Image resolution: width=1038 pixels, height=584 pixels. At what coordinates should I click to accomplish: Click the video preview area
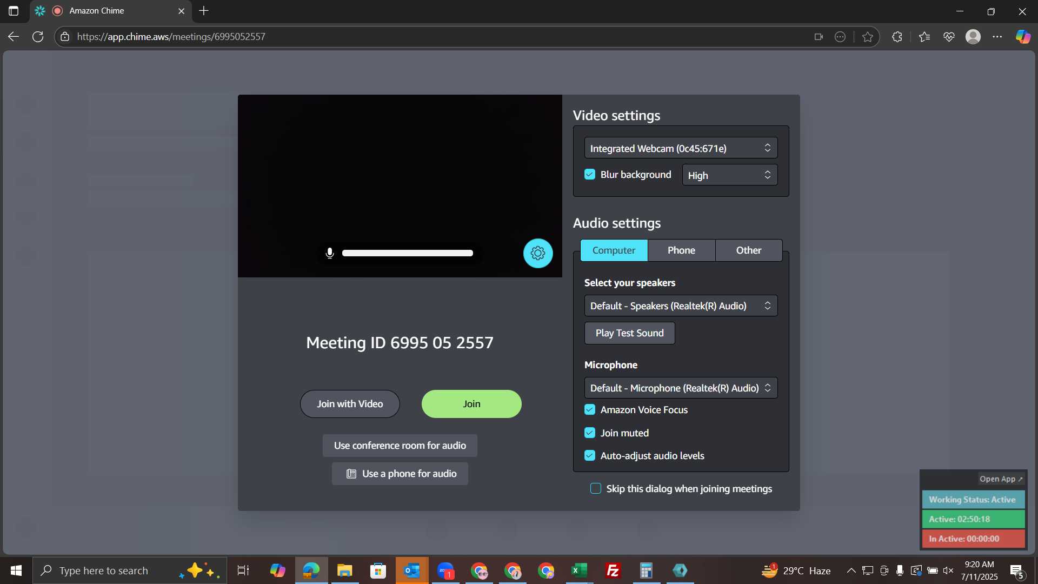[x=400, y=186]
